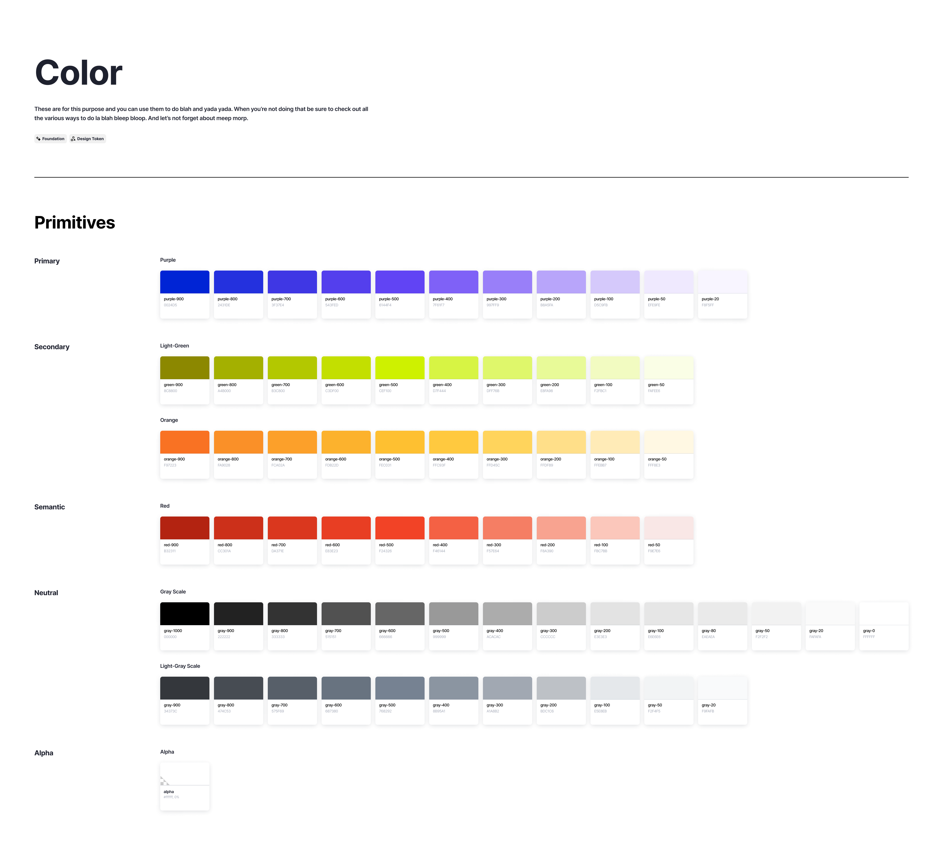Click the Design Token shapes icon

click(73, 139)
